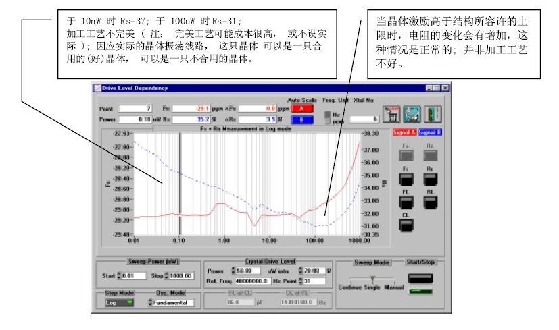559x330 pixels.
Task: Flip the Freq. Unit Hz/ppm switch
Action: click(x=327, y=118)
